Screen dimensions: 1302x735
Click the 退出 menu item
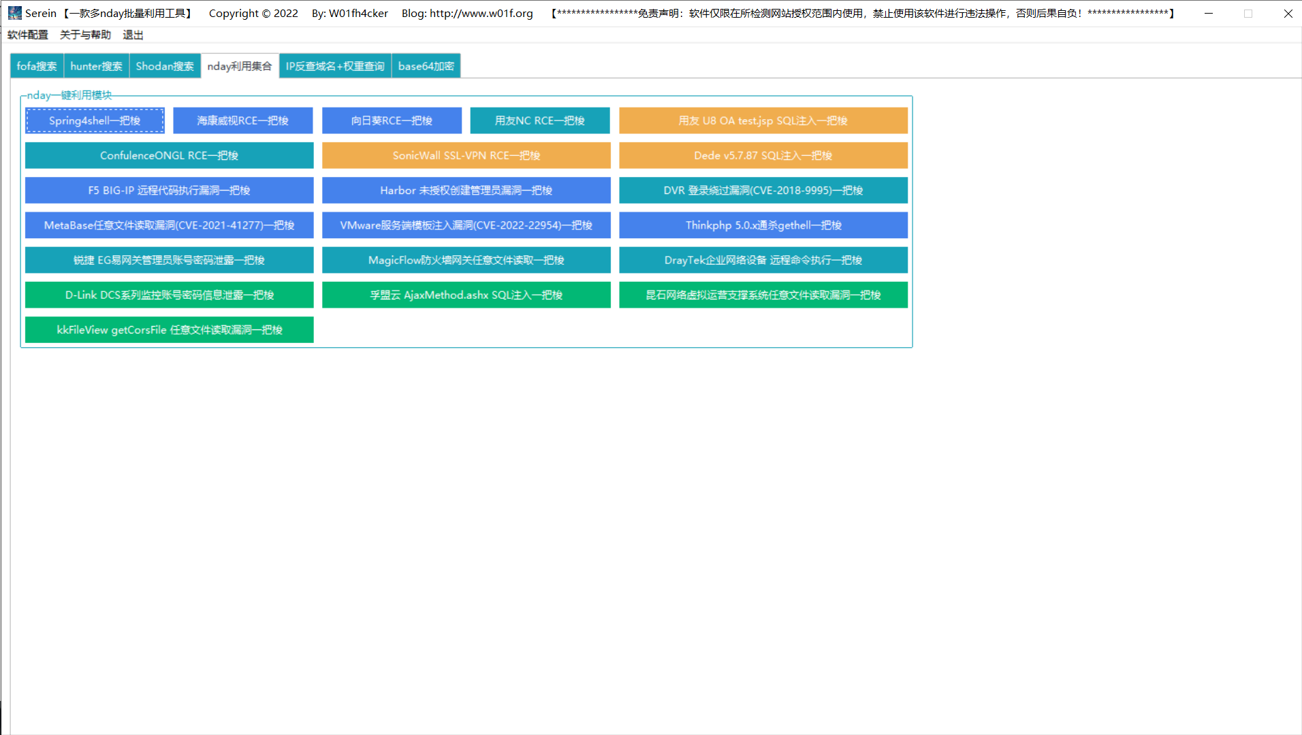(133, 35)
